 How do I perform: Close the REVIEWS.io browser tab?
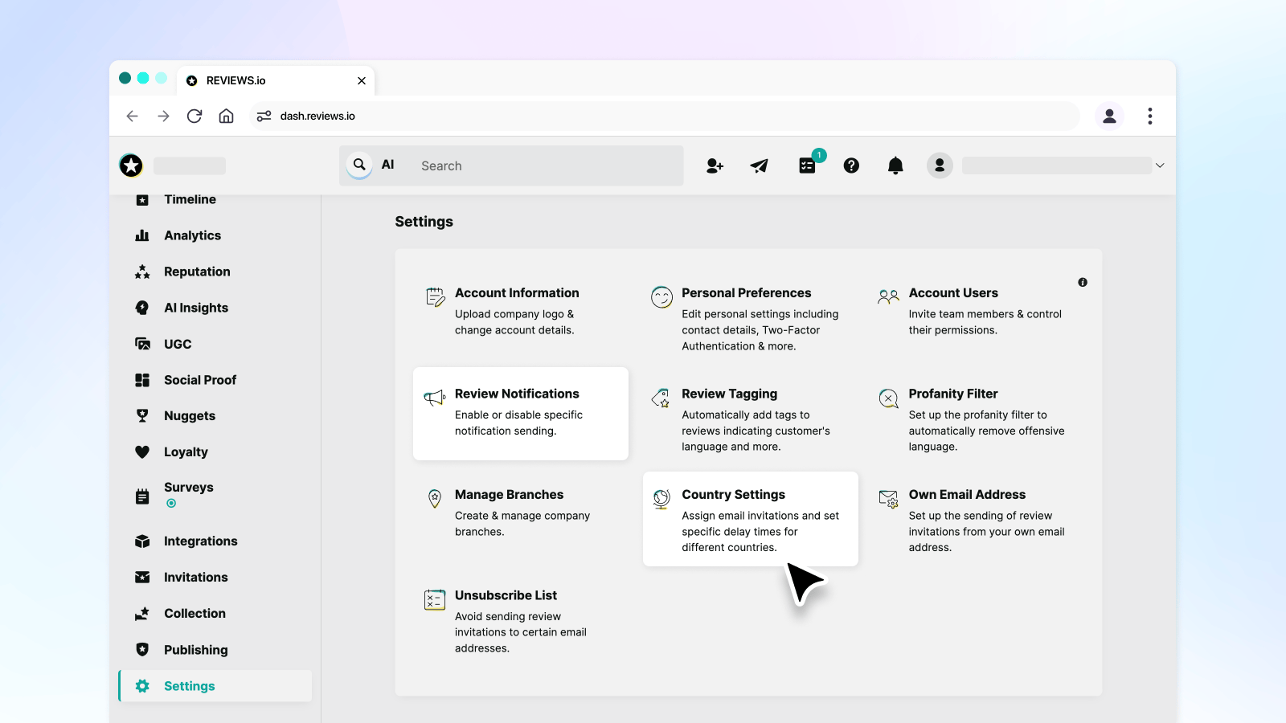[362, 81]
